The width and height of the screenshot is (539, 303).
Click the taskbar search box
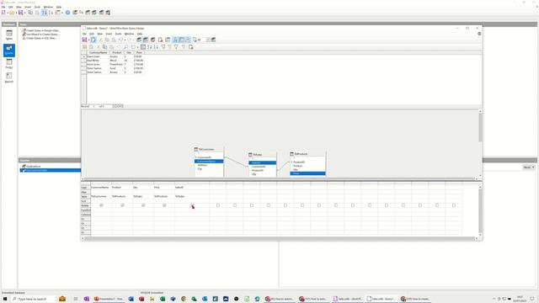tap(33, 299)
